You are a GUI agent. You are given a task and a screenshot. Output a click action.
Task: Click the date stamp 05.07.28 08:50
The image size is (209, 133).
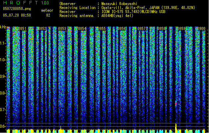(x=17, y=15)
